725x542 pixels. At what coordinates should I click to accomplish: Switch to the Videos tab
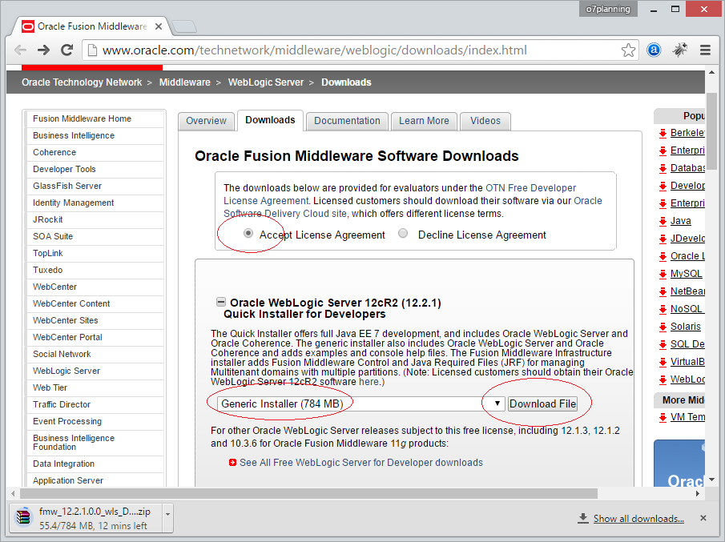click(x=485, y=121)
